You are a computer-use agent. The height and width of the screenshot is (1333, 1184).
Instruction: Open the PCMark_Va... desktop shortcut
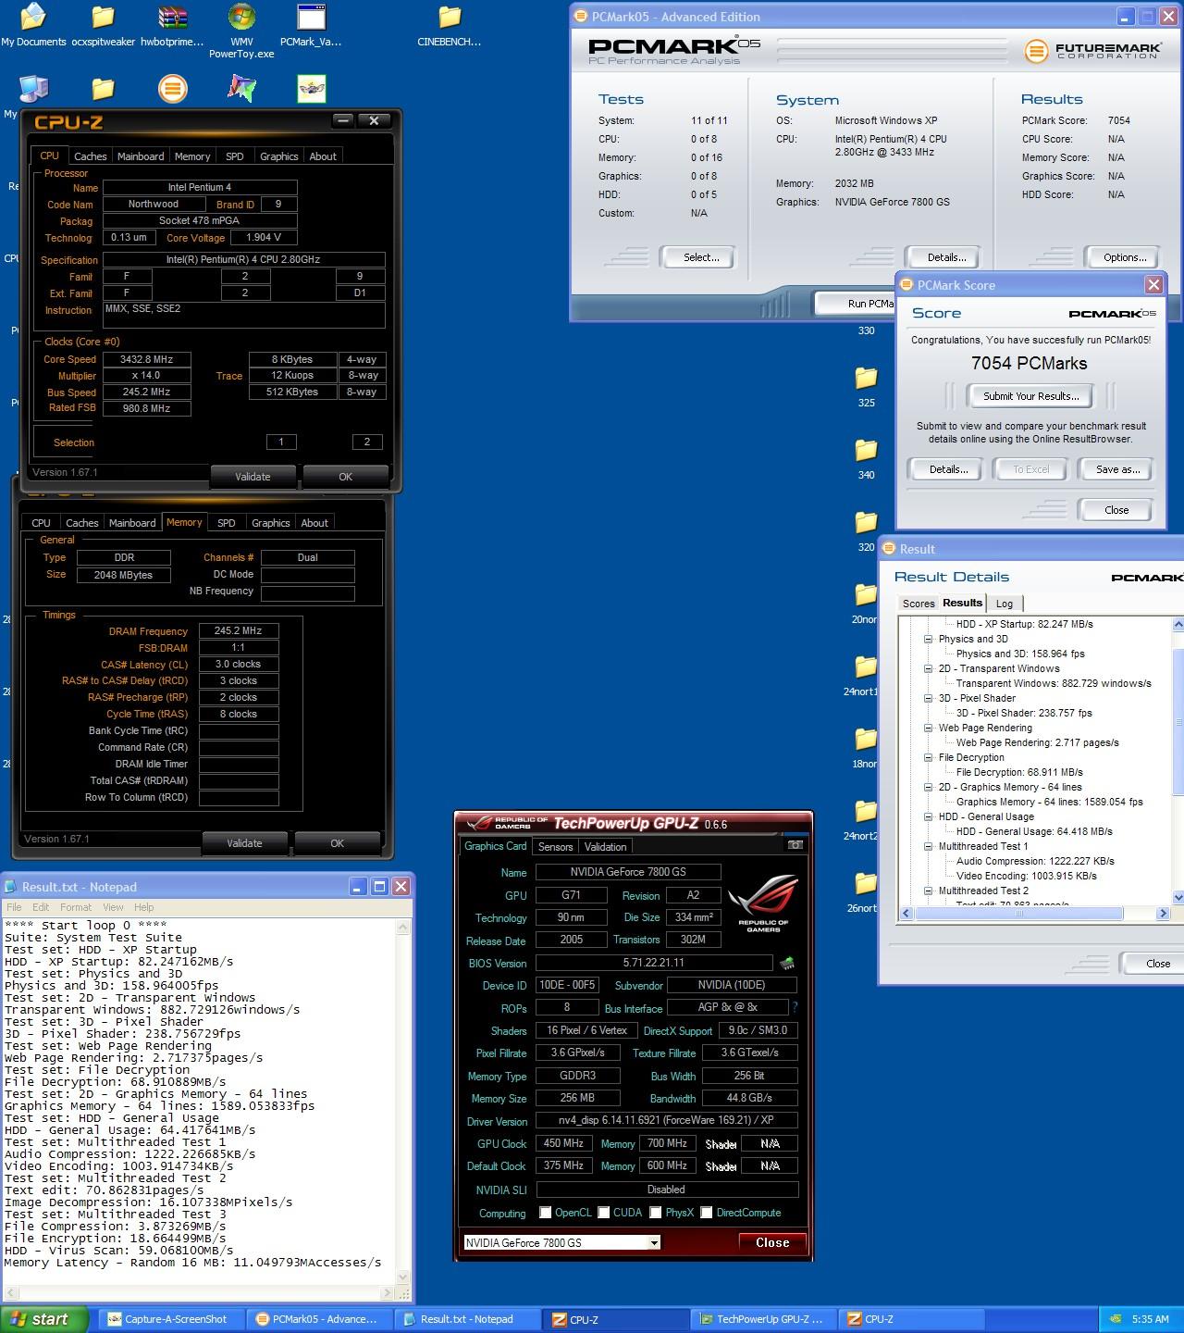[x=311, y=25]
